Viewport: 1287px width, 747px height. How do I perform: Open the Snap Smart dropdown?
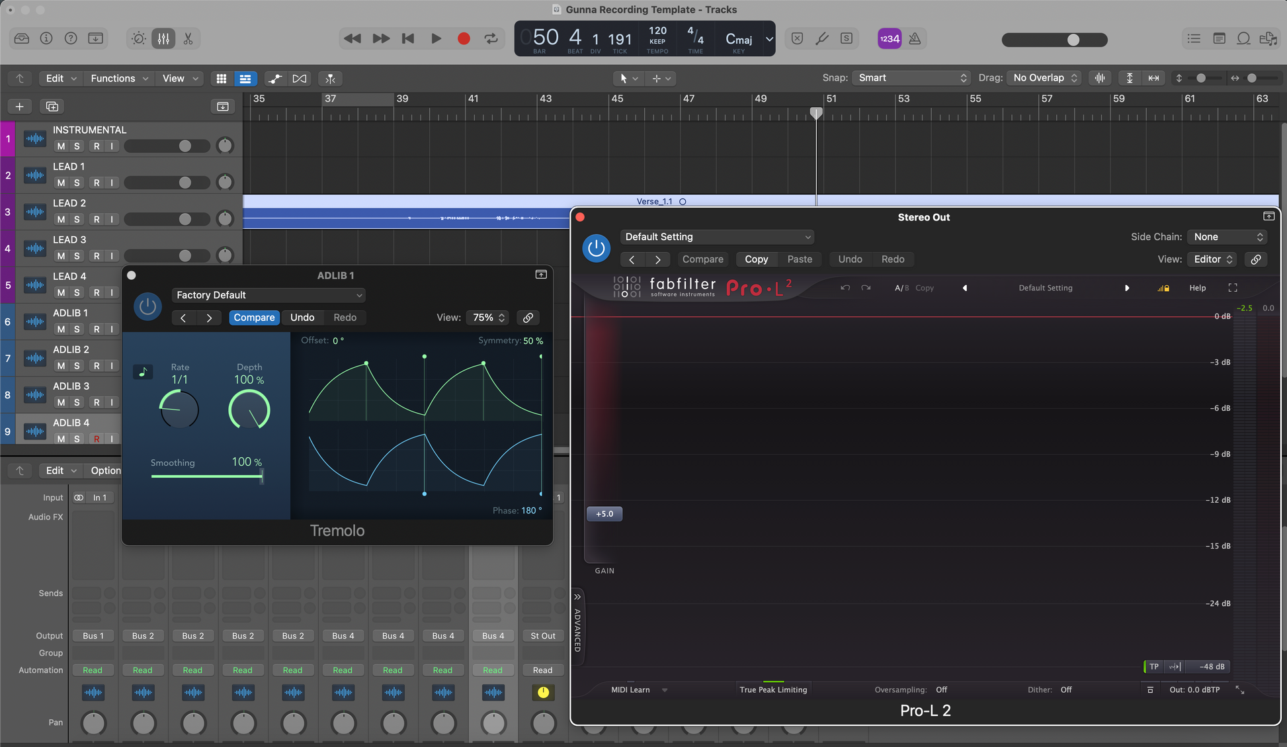(x=911, y=78)
